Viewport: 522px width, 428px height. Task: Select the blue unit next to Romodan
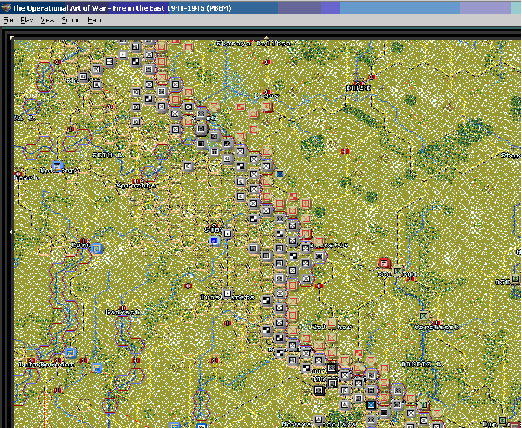70,353
